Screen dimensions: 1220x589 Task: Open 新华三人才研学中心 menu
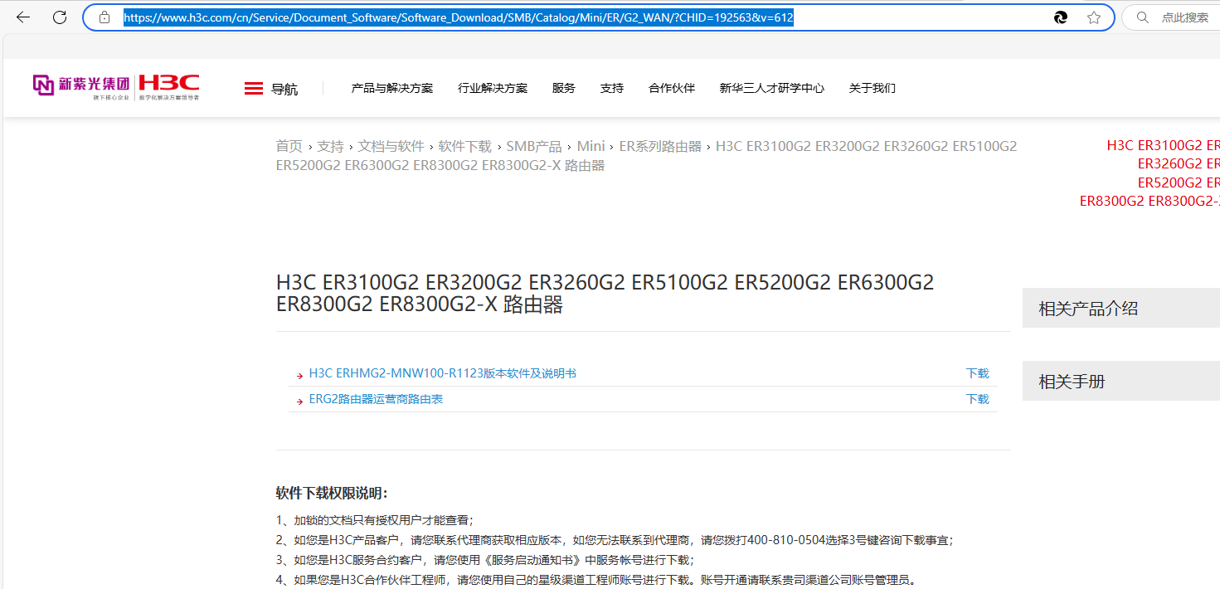click(x=772, y=88)
